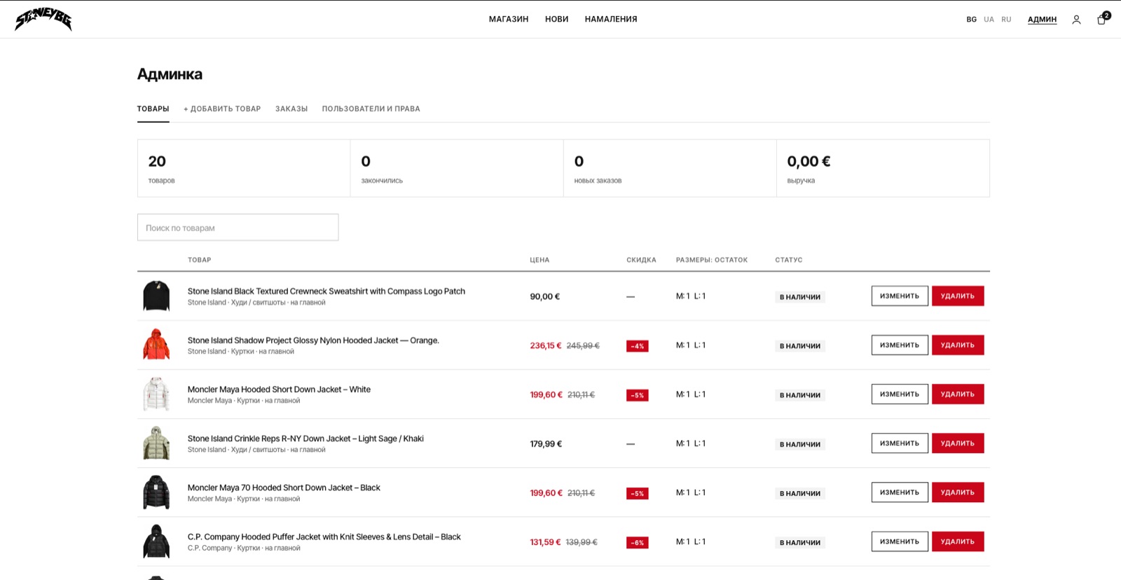Open the НОВИ menu item
The height and width of the screenshot is (580, 1121).
tap(557, 19)
